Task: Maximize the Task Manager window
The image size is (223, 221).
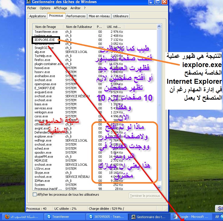Action: click(x=158, y=2)
